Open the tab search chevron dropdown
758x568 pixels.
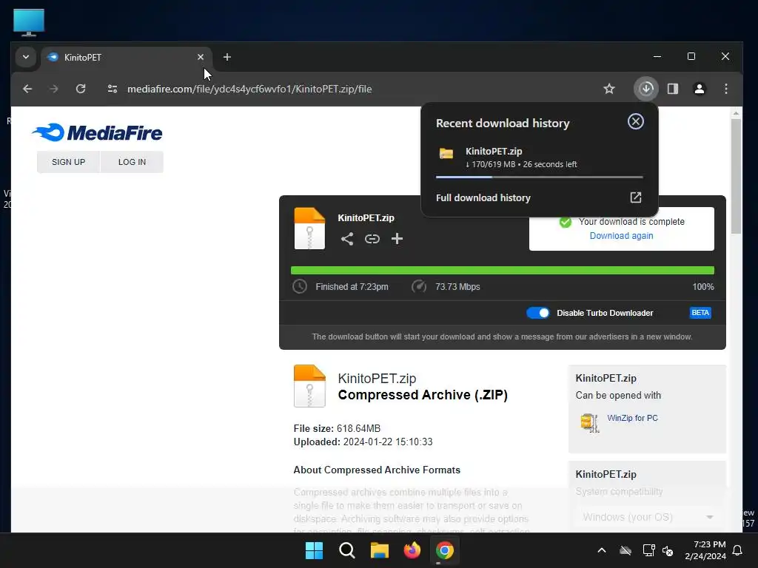tap(26, 57)
